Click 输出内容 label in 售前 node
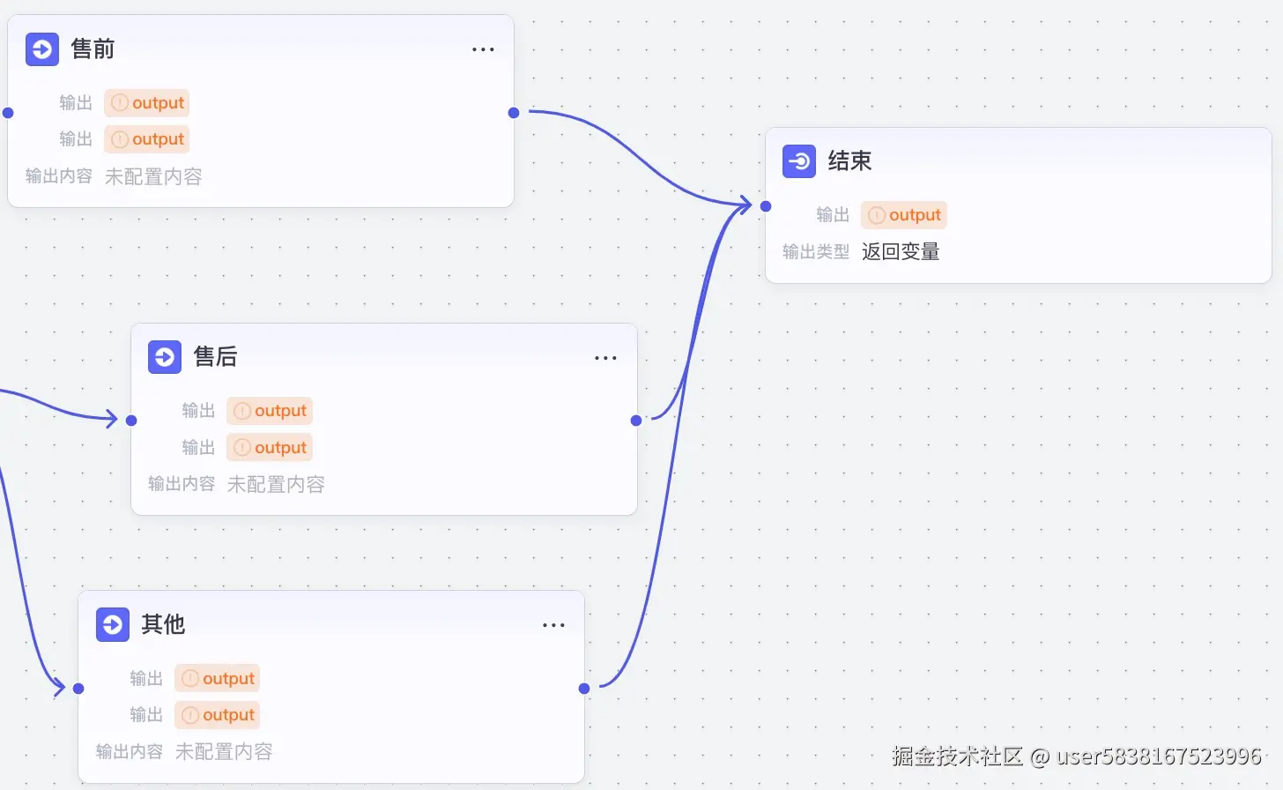 click(59, 176)
